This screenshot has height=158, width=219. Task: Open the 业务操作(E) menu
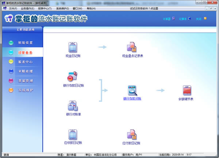pyautogui.click(x=27, y=8)
